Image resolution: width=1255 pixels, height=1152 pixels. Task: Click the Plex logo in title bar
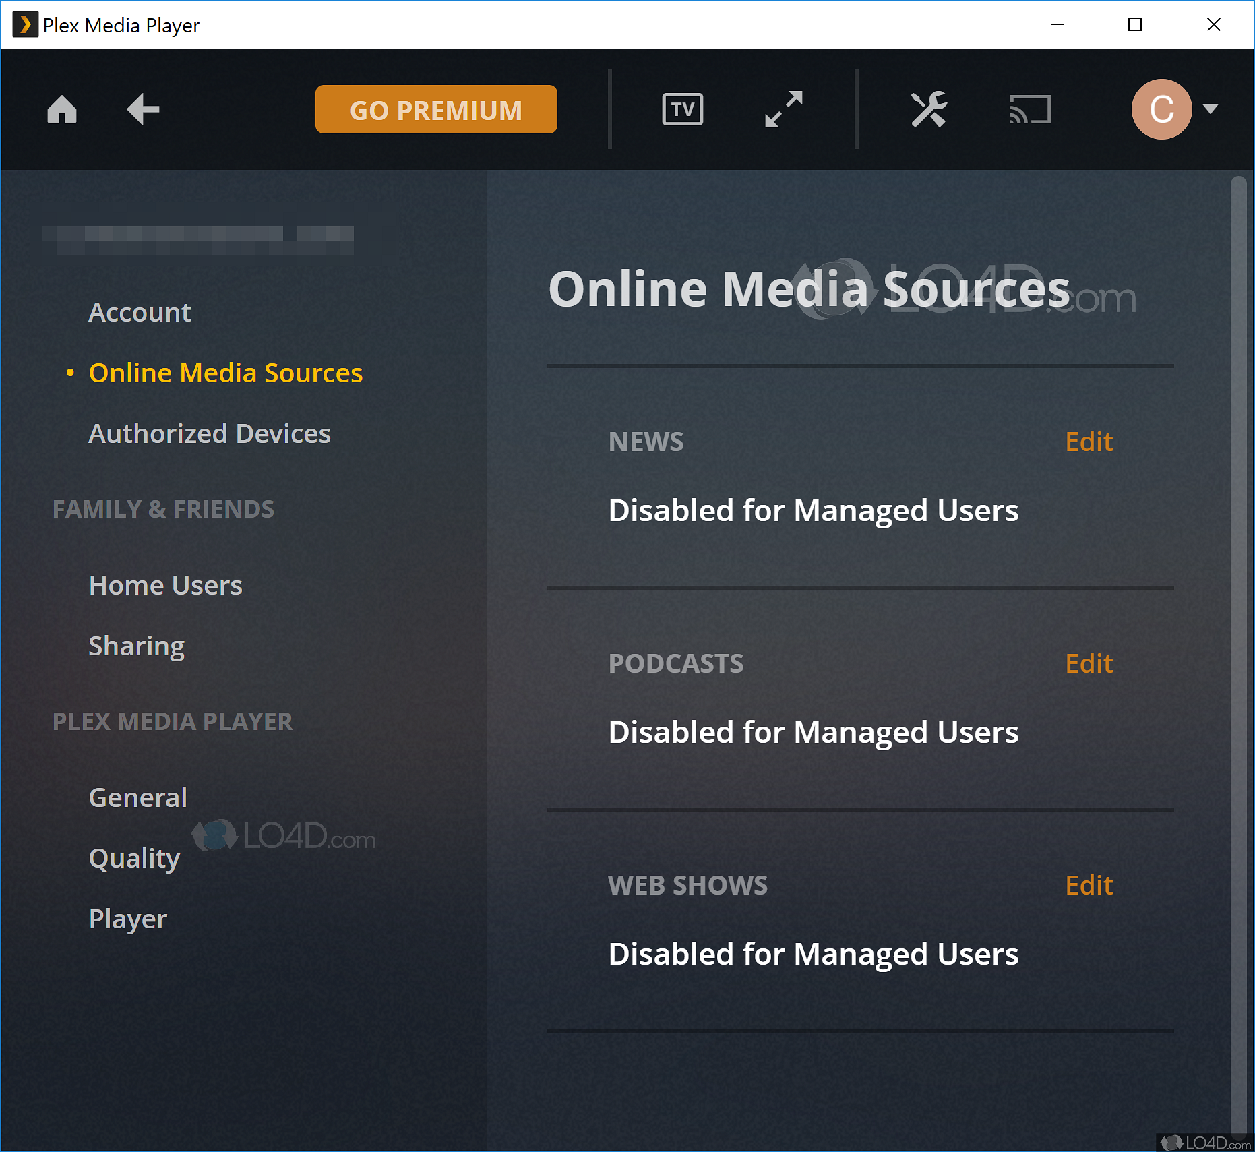tap(25, 25)
